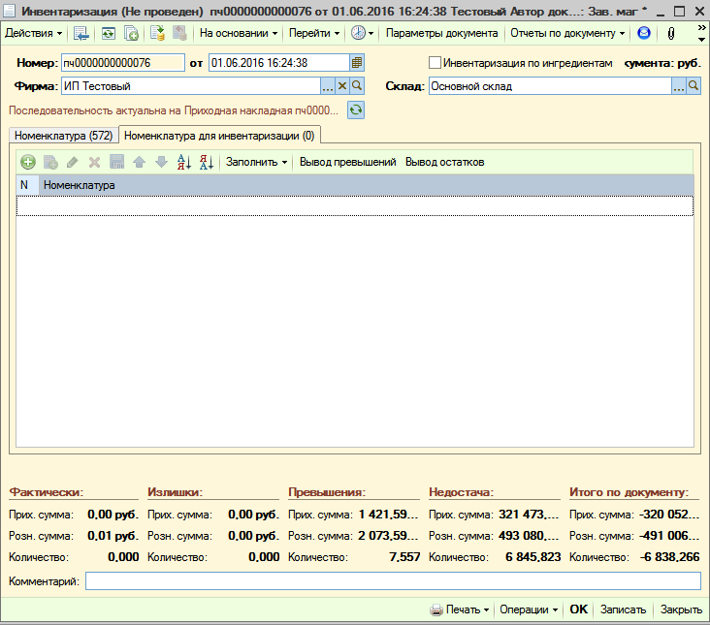Screen dimensions: 710x625
Task: Refresh the document sequence status
Action: click(356, 109)
